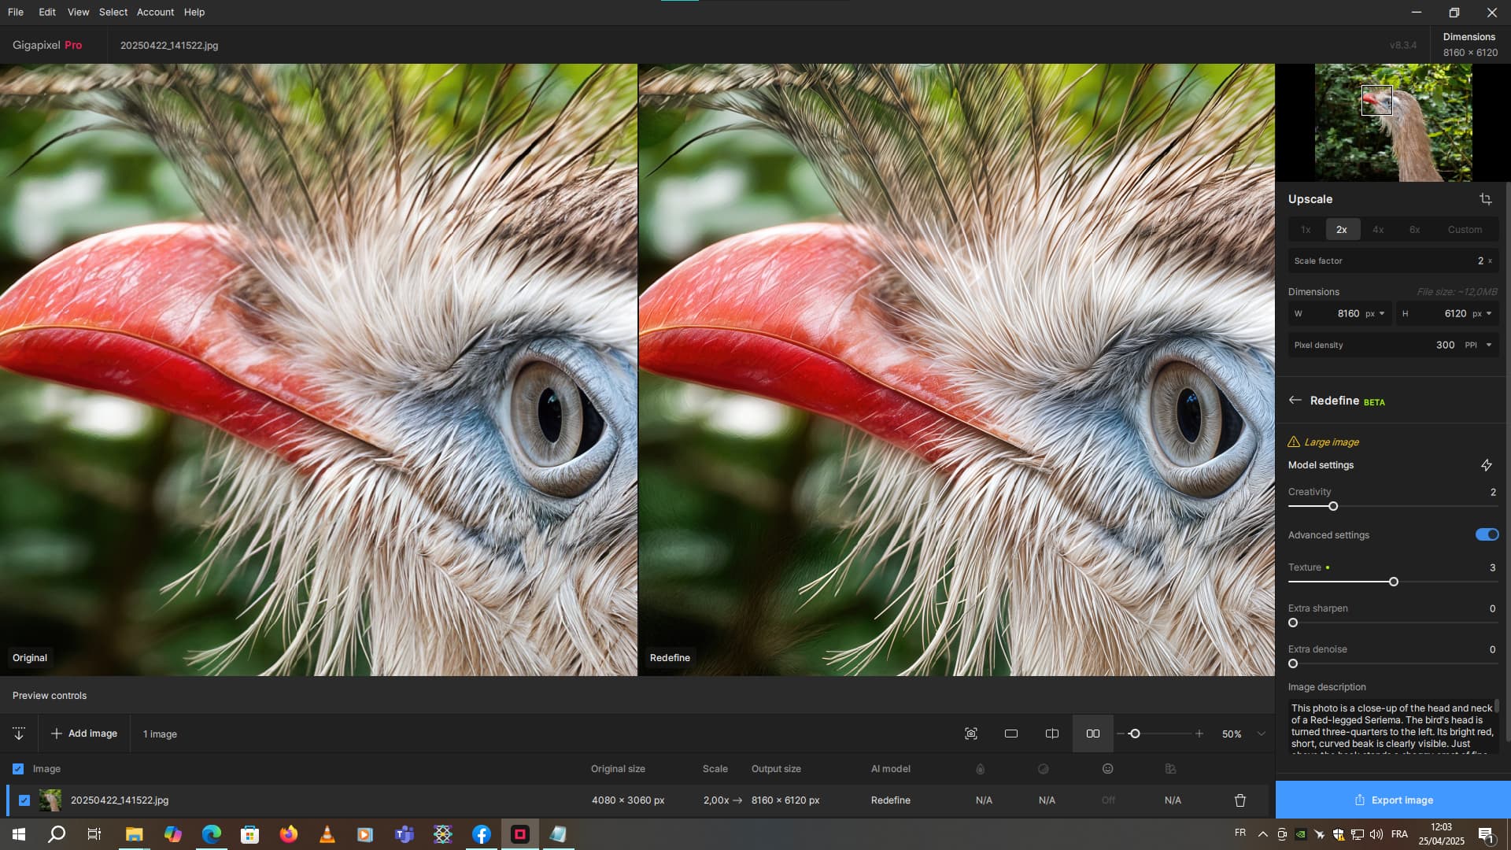Delete the image with the trash icon
Image resolution: width=1511 pixels, height=850 pixels.
1239,800
